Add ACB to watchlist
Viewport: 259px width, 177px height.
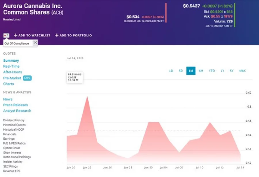click(32, 35)
